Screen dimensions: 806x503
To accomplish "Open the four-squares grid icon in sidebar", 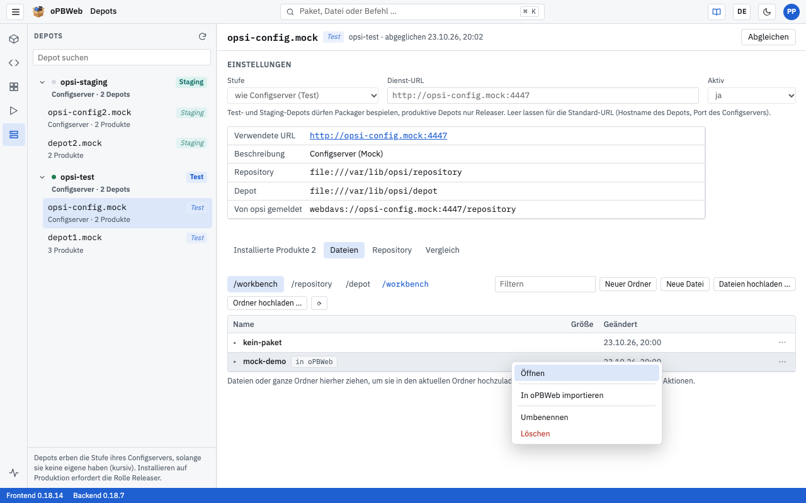I will point(14,87).
